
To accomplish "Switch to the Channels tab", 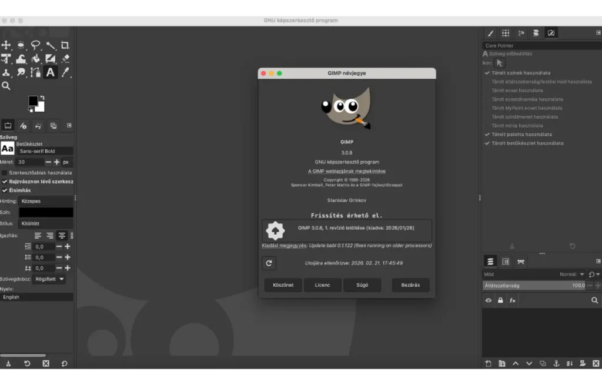I will pos(506,262).
